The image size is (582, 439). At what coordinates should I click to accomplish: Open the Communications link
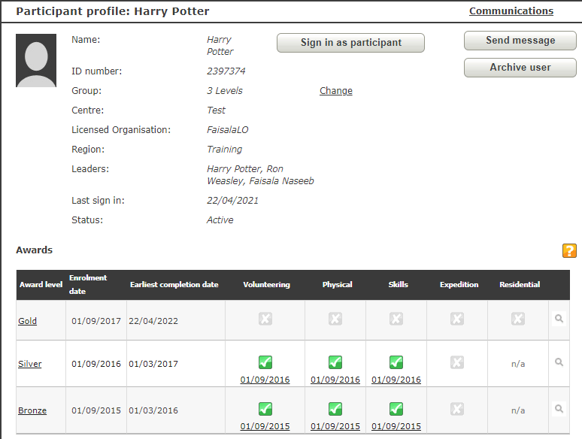pyautogui.click(x=511, y=11)
